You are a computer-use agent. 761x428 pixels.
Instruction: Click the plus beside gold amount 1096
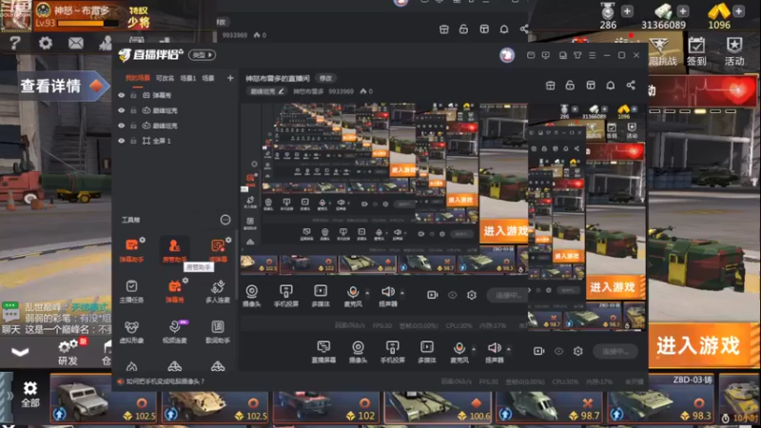pos(738,11)
